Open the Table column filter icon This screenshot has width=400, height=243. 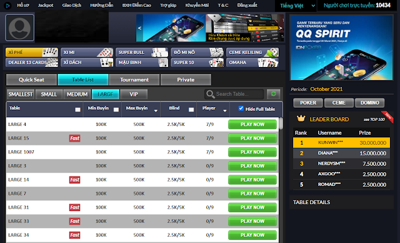tap(77, 110)
